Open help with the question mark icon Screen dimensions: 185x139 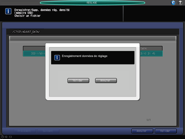coord(180,3)
